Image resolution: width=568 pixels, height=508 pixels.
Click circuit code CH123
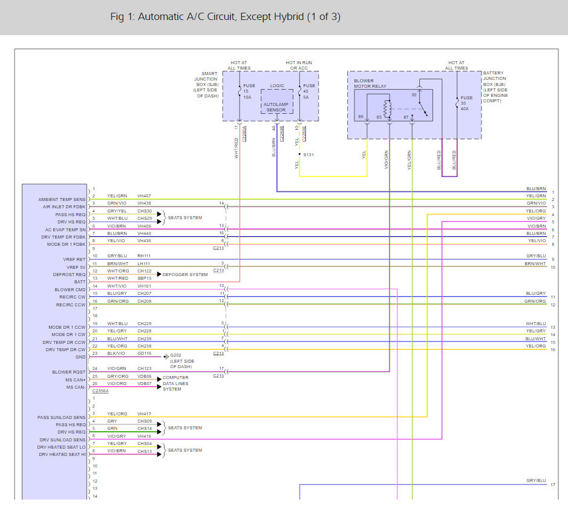144,368
